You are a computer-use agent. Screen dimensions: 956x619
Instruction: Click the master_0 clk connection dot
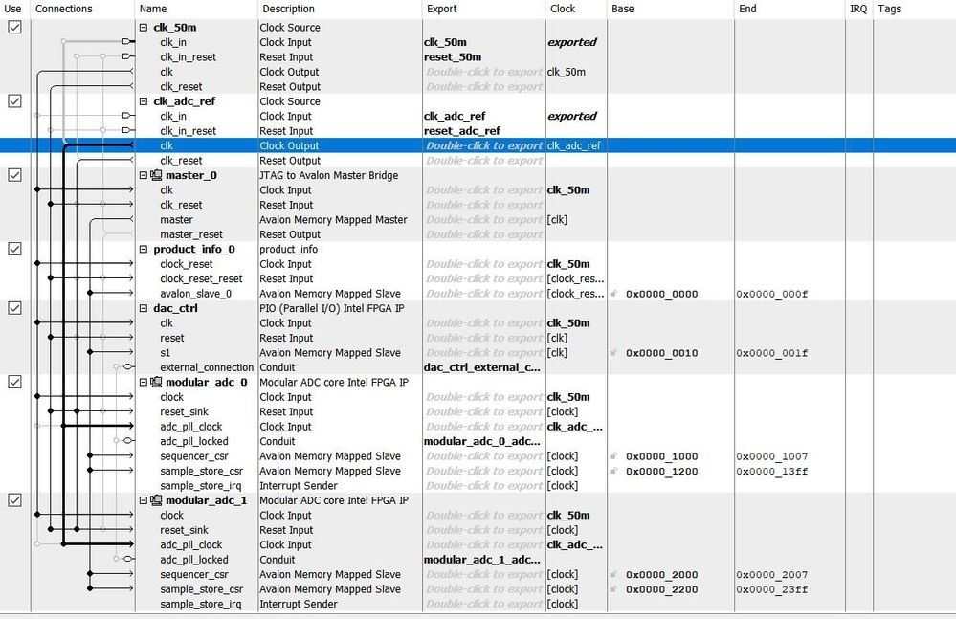pyautogui.click(x=37, y=189)
